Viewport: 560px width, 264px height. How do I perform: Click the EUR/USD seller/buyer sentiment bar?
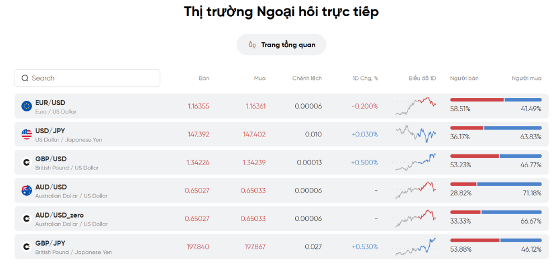(x=496, y=100)
